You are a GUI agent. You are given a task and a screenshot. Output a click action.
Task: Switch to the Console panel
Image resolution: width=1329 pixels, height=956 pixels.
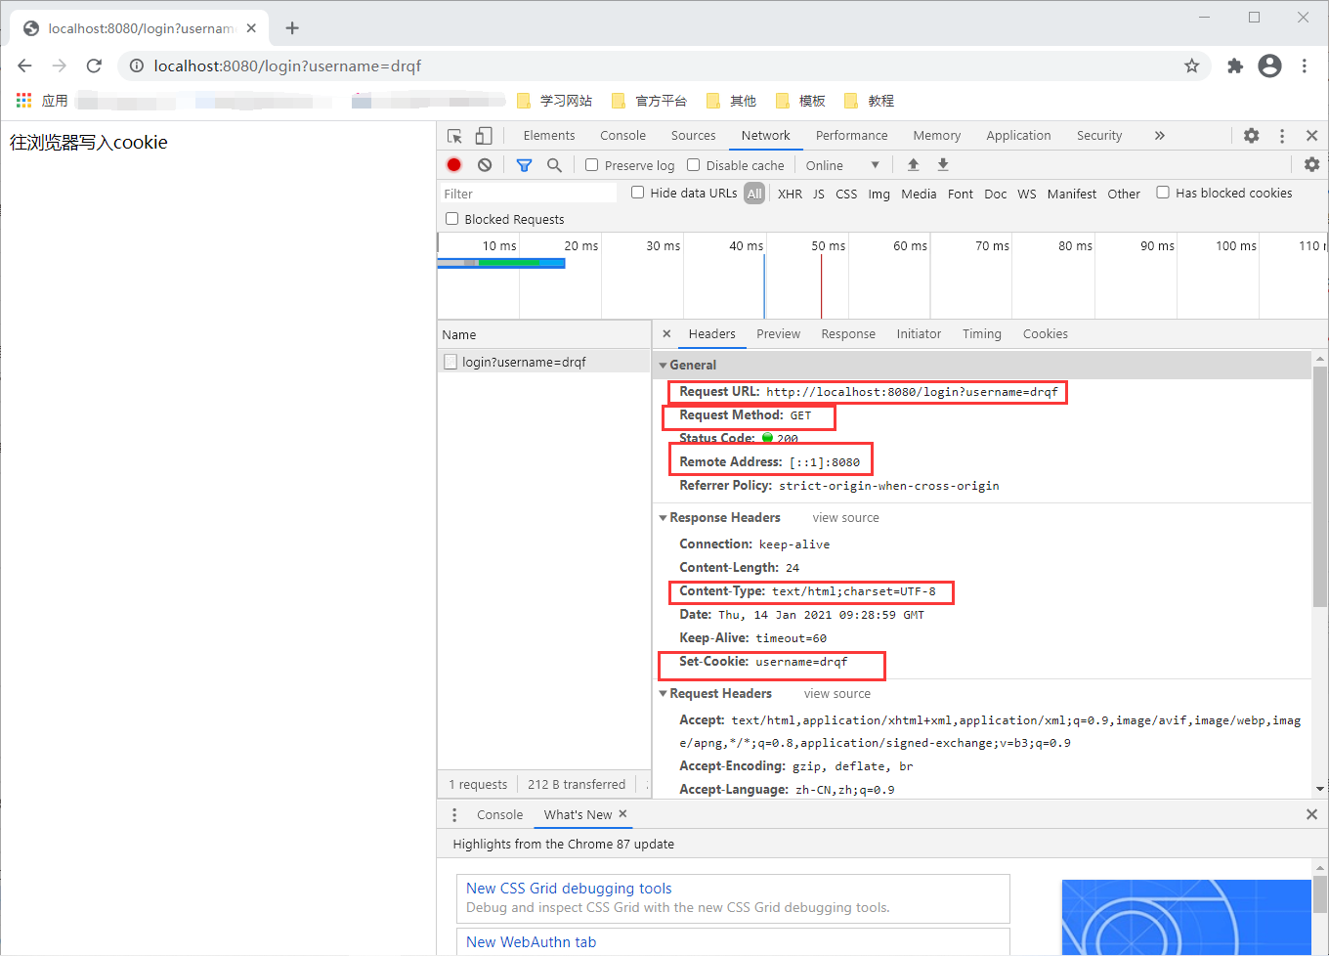pyautogui.click(x=623, y=136)
